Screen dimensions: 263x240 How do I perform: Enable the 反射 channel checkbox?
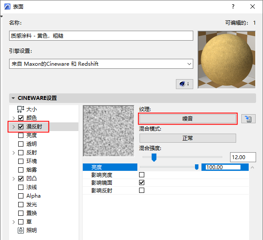tap(21, 153)
